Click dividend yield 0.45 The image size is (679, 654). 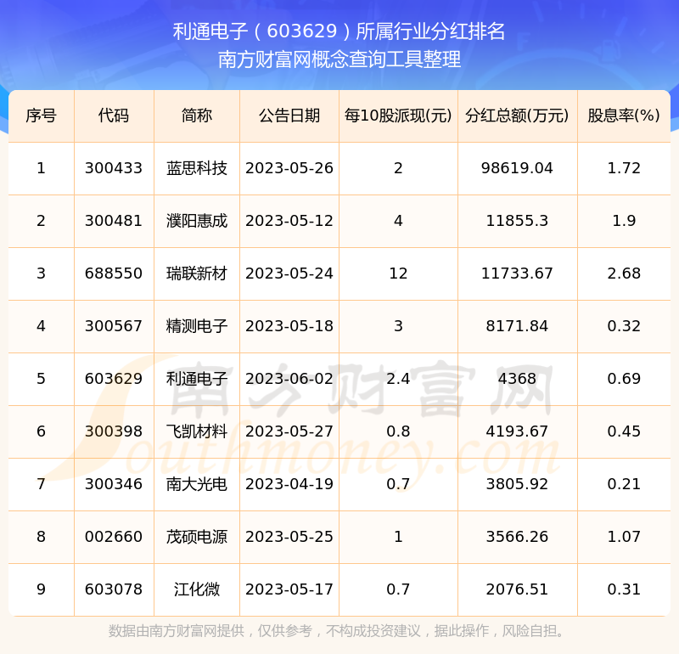pos(624,431)
